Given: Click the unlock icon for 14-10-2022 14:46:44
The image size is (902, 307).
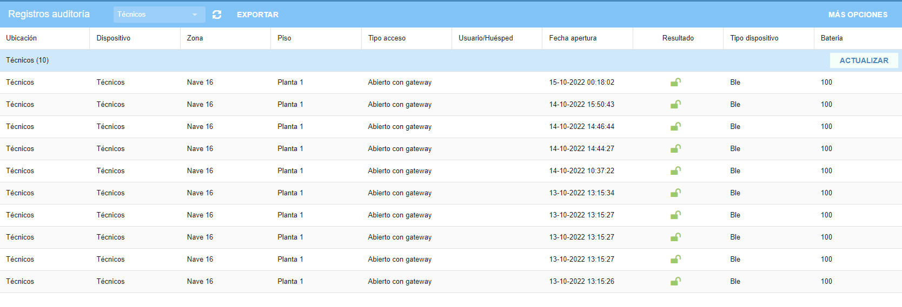Looking at the screenshot, I should (x=675, y=127).
